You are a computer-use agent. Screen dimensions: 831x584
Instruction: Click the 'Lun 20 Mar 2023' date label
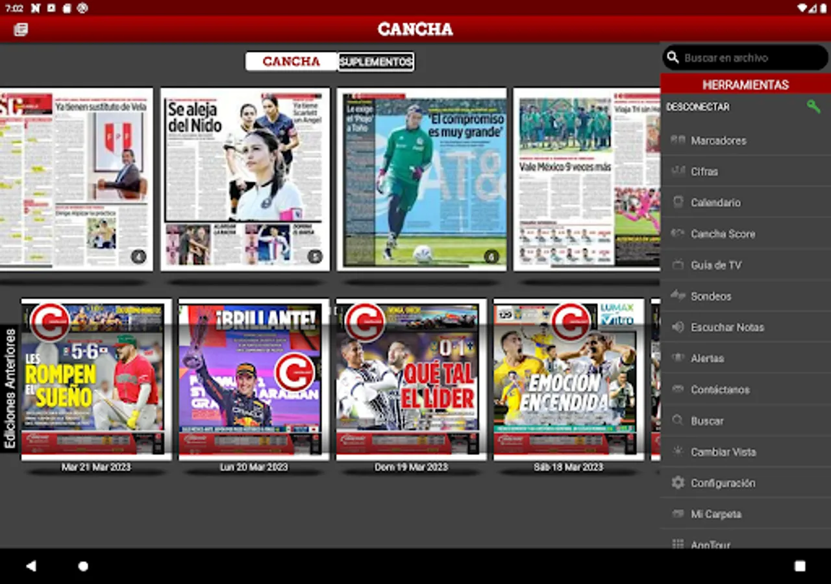click(x=254, y=467)
